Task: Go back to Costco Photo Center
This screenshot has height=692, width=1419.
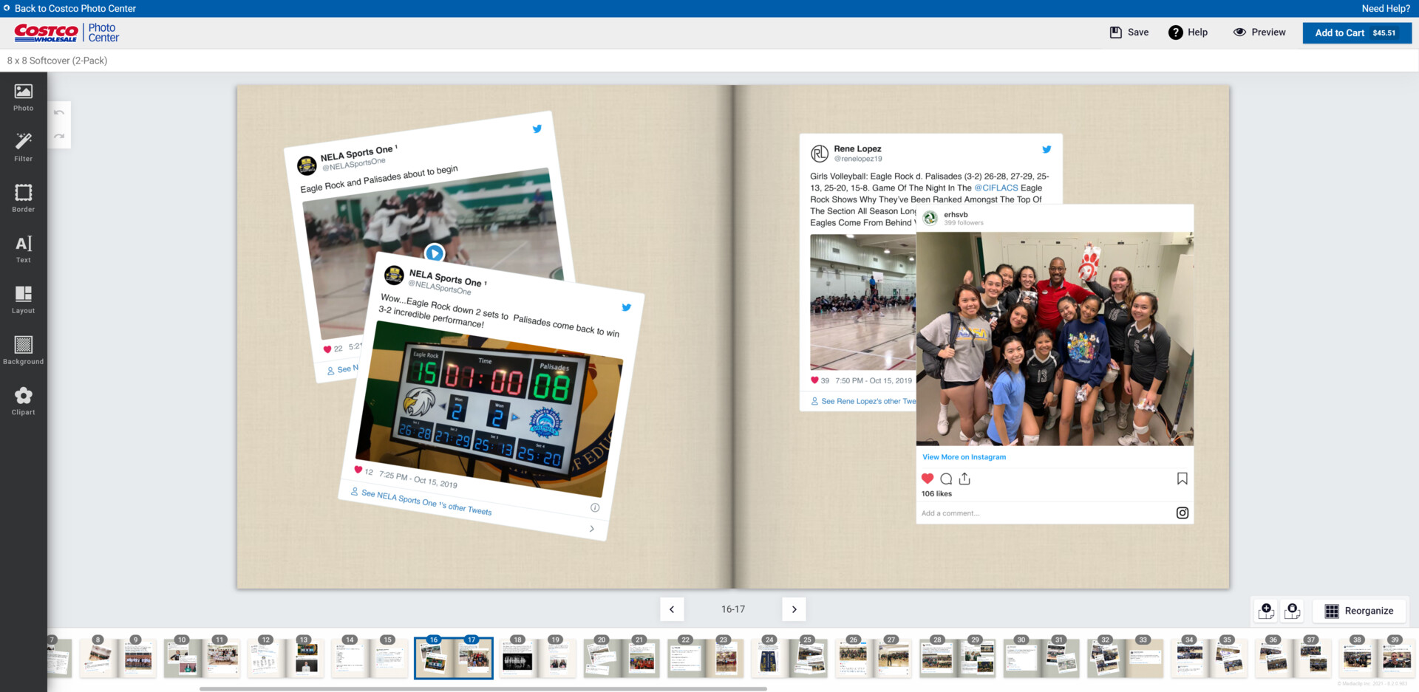Action: [x=69, y=8]
